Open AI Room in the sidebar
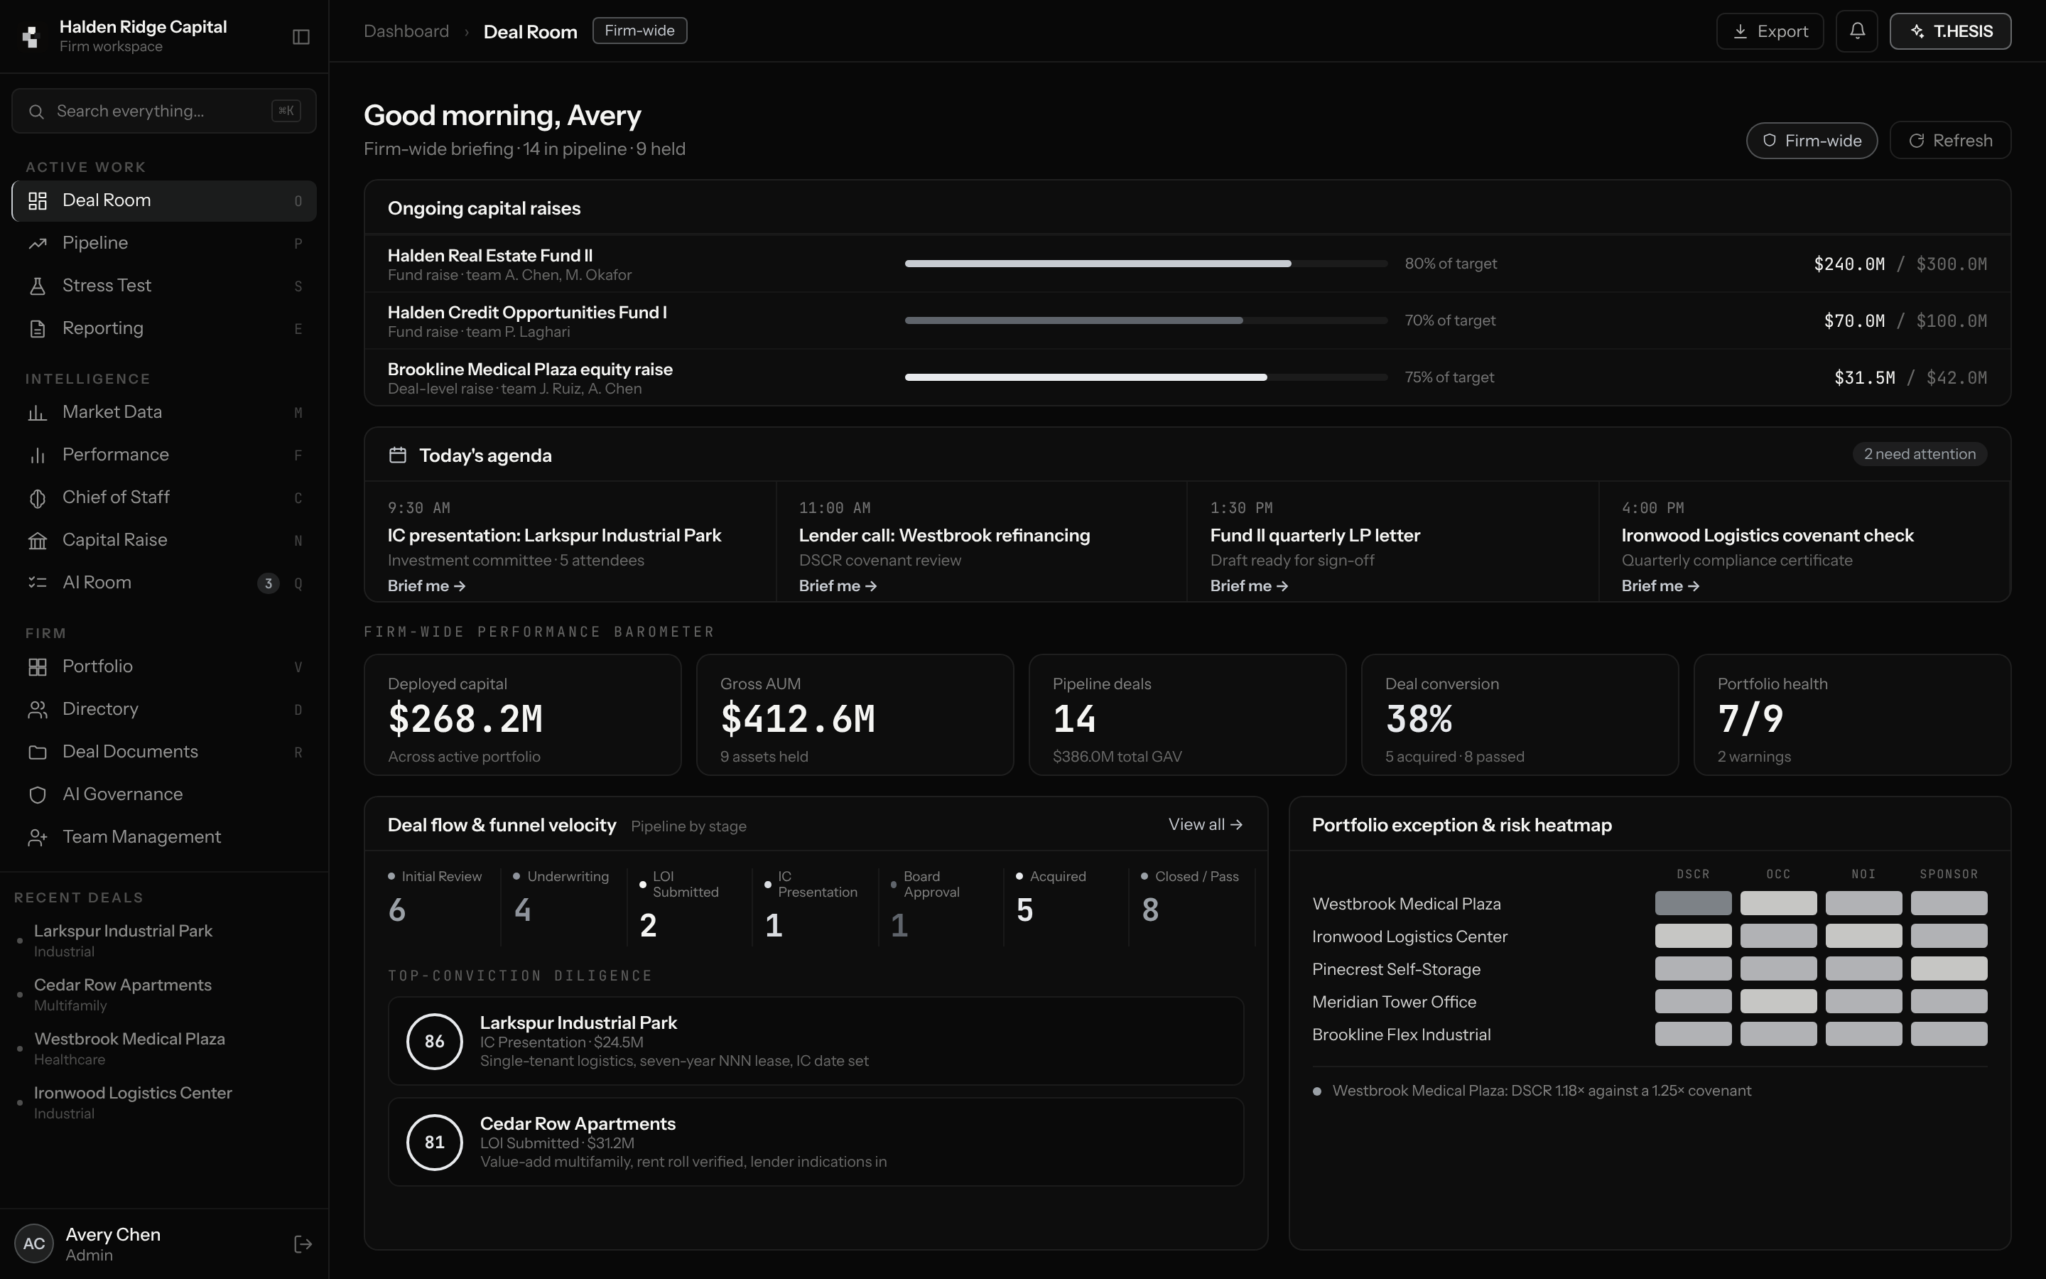 click(164, 583)
